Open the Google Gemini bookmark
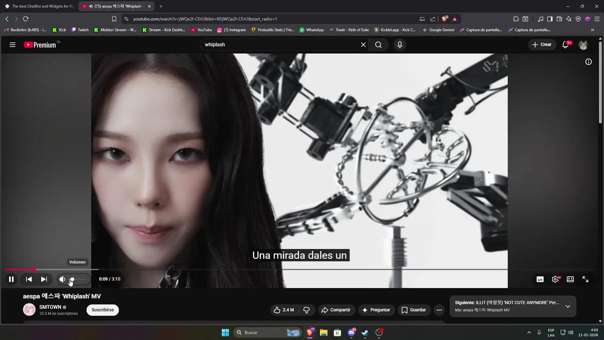 click(438, 30)
